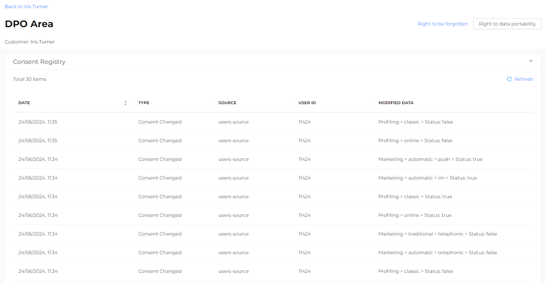
Task: Select the Consent Registry panel title
Action: [x=39, y=62]
